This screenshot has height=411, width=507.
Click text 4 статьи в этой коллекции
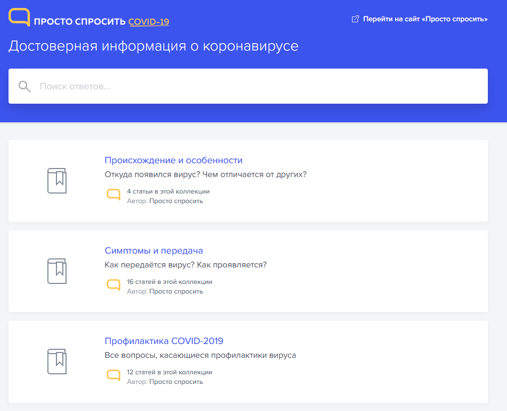pos(168,191)
